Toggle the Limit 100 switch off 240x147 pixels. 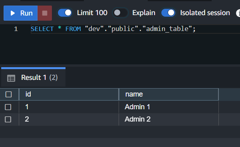pos(65,13)
